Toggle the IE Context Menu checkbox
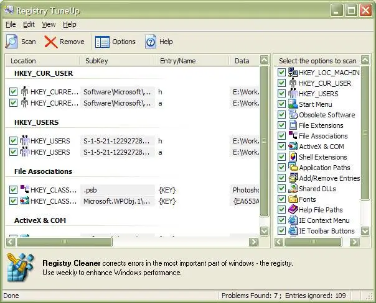The height and width of the screenshot is (303, 376). (x=282, y=220)
